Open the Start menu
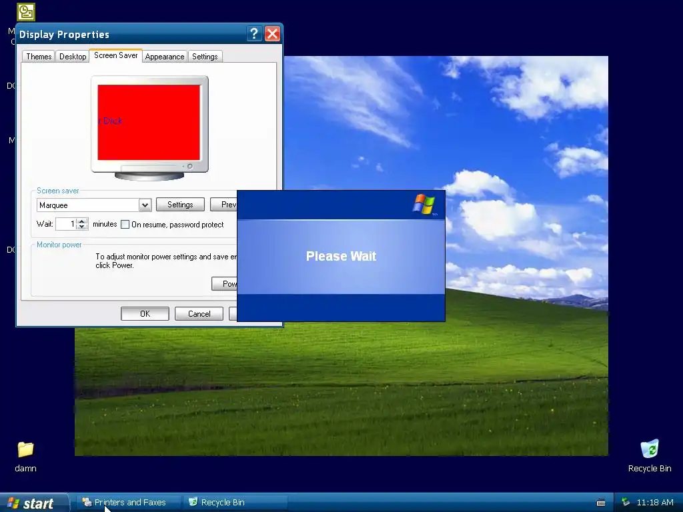Screen dimensions: 683x512 [x=34, y=503]
